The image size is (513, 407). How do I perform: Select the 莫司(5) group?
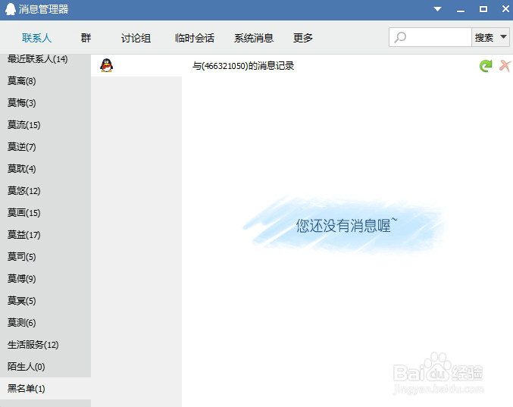coord(45,256)
